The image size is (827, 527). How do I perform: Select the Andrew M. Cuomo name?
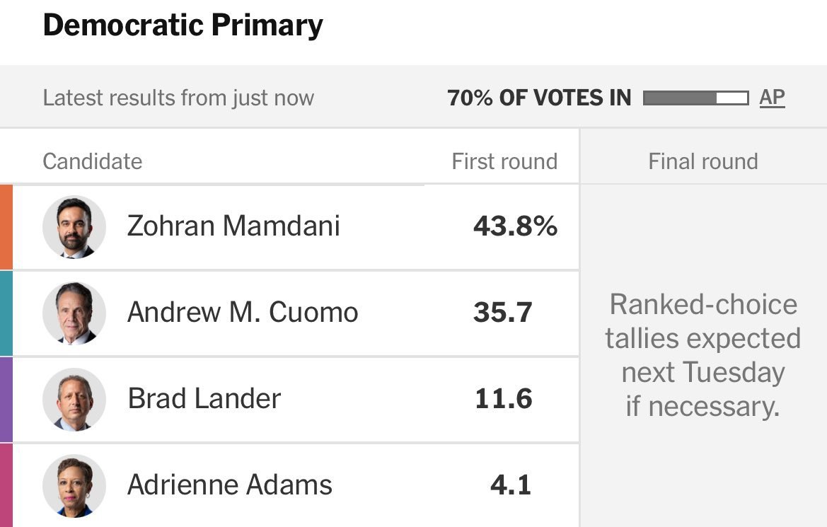click(243, 313)
